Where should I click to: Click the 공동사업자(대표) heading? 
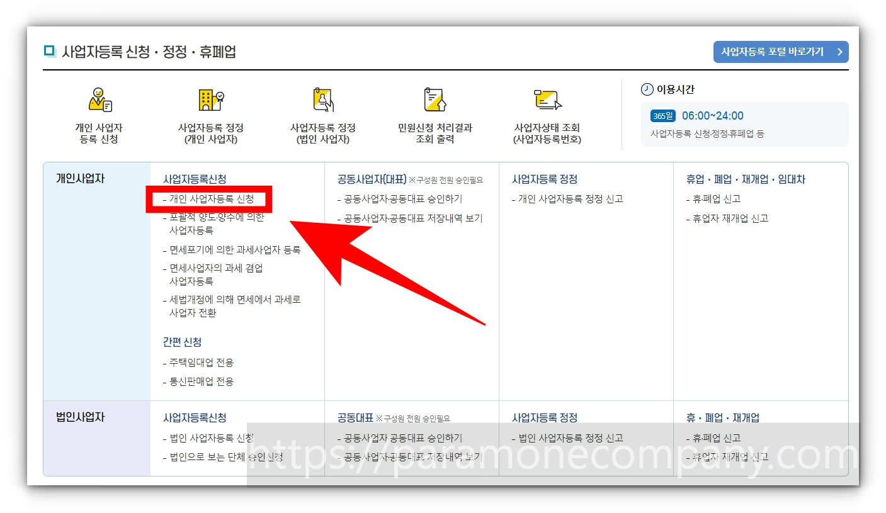tap(372, 179)
